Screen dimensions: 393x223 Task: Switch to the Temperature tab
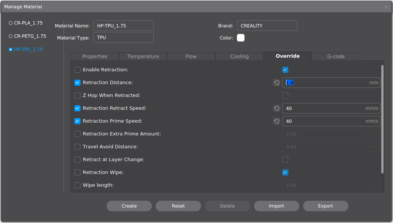143,56
